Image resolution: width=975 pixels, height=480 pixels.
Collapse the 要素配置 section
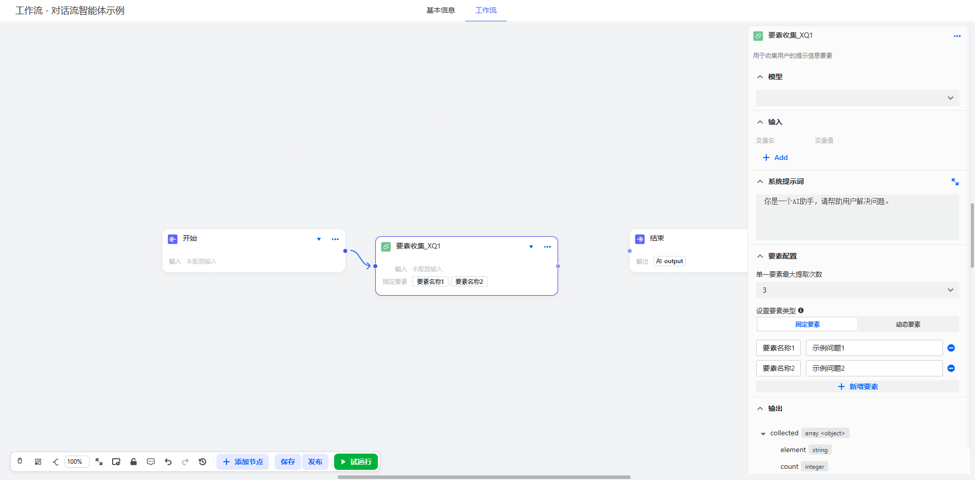pos(760,256)
